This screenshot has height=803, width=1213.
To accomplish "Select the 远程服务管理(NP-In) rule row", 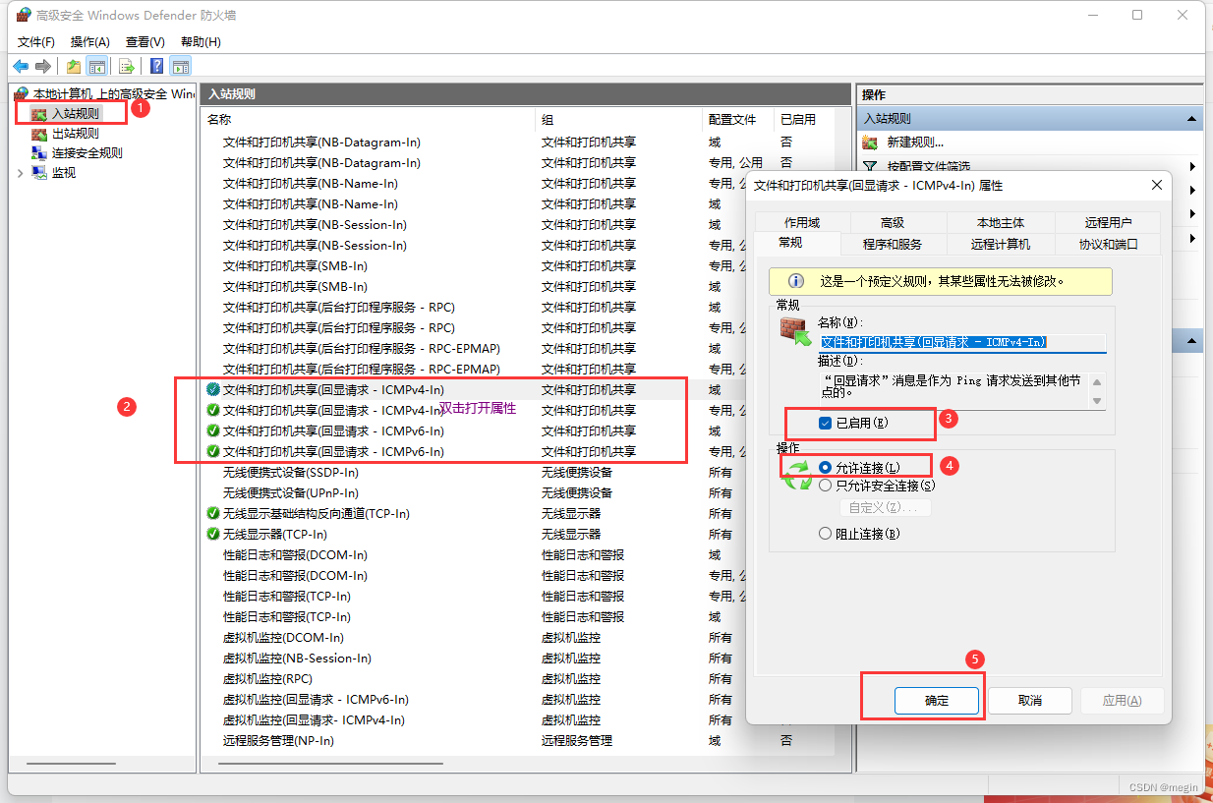I will point(517,741).
